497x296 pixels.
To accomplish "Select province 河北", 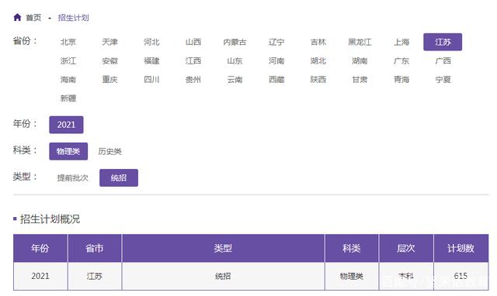I will [151, 42].
